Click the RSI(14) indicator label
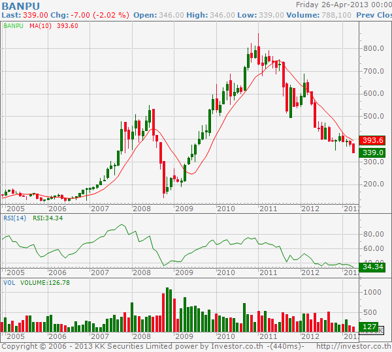Viewport: 392px width, 352px height. [15, 218]
